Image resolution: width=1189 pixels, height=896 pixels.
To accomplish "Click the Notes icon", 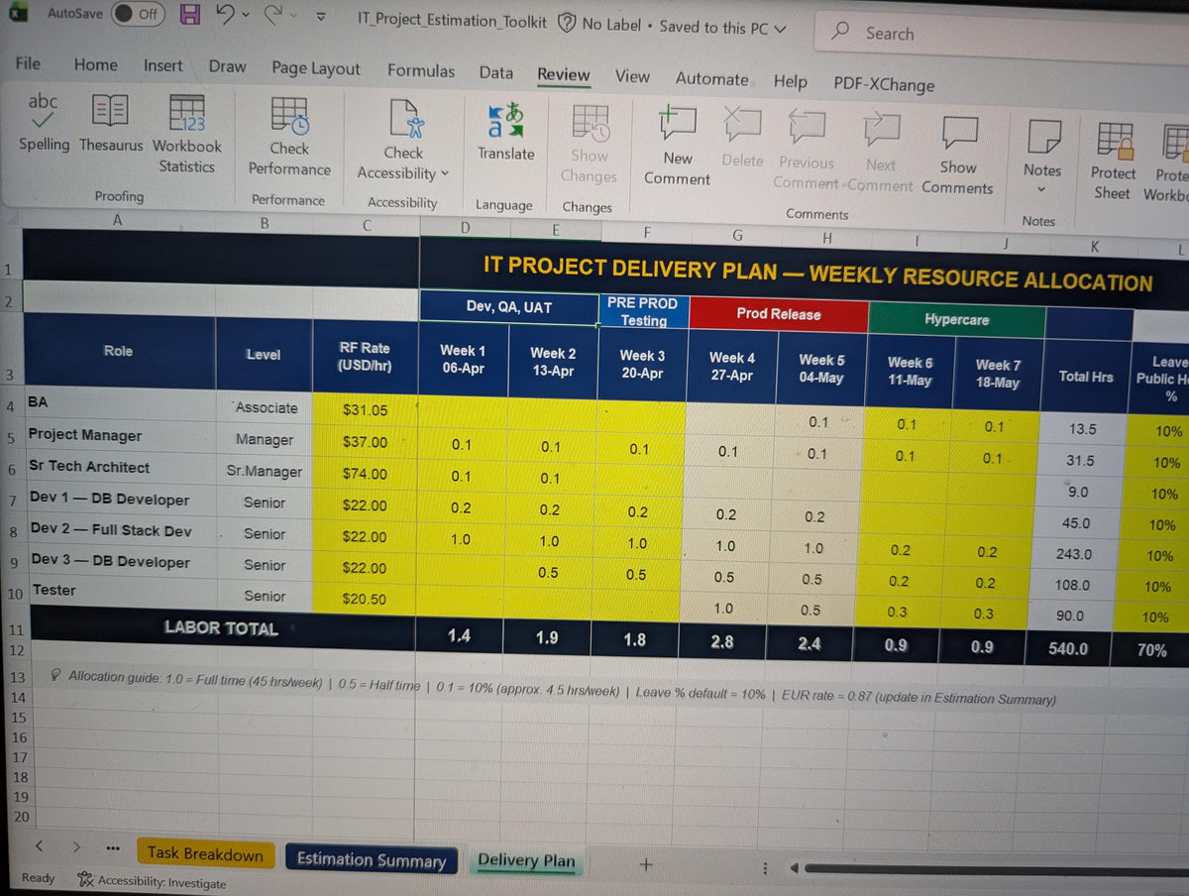I will 1043,135.
